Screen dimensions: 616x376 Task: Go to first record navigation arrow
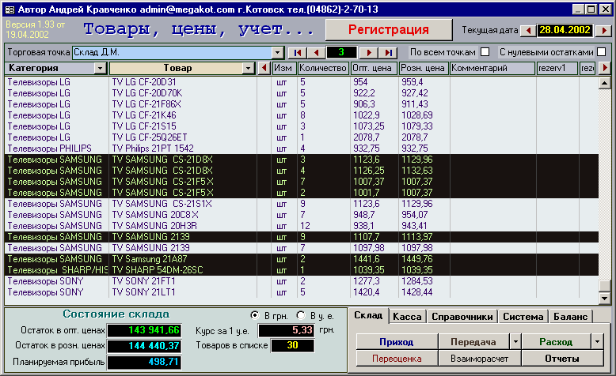[298, 53]
